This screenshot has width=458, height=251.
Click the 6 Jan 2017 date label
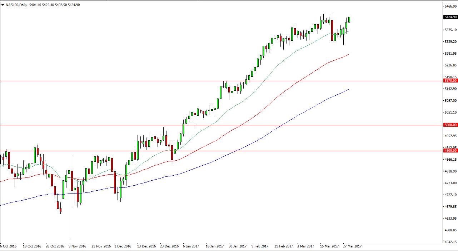(191, 246)
